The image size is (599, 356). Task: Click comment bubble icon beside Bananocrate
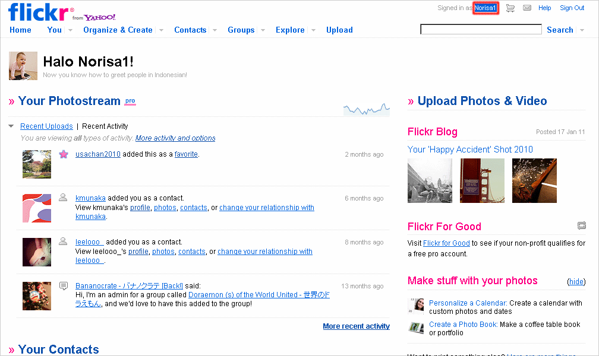click(64, 285)
